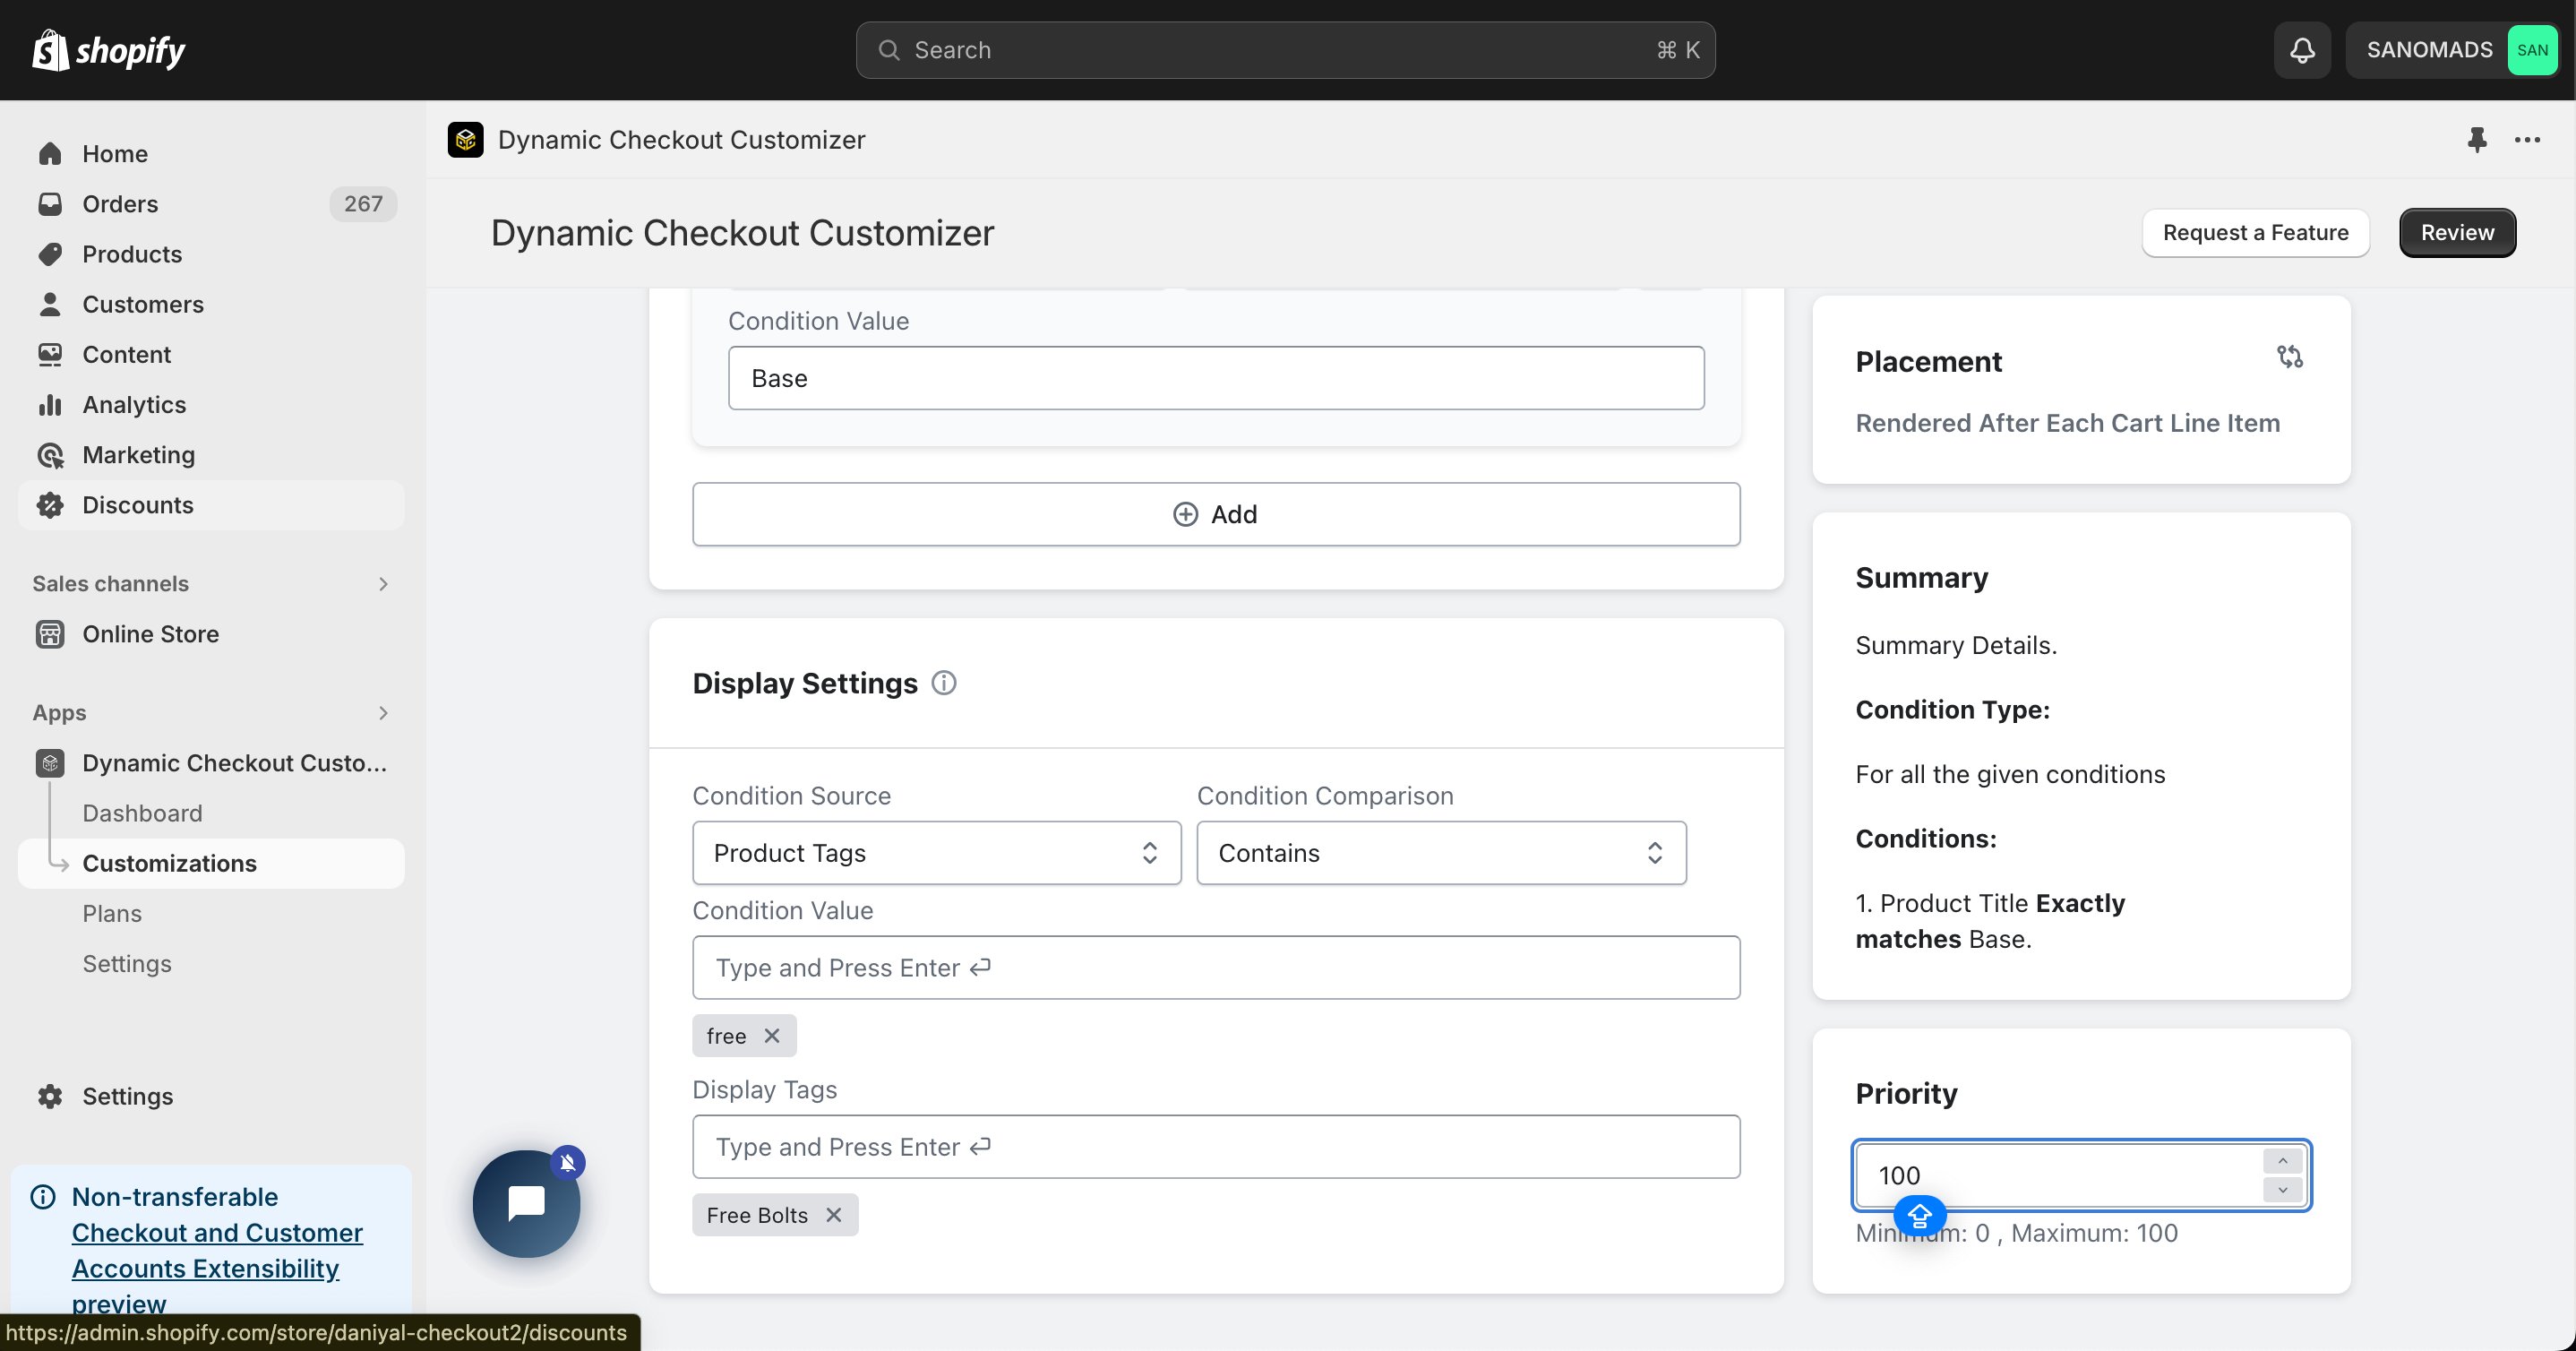2576x1351 pixels.
Task: Click the Dynamic Checkout Customizer app icon
Action: (465, 140)
